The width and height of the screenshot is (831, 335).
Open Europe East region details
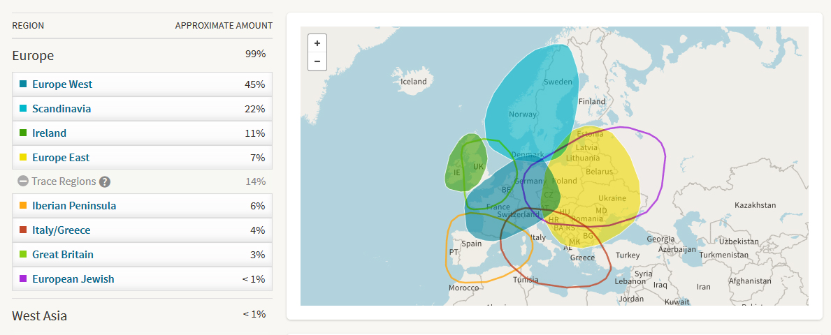point(60,158)
